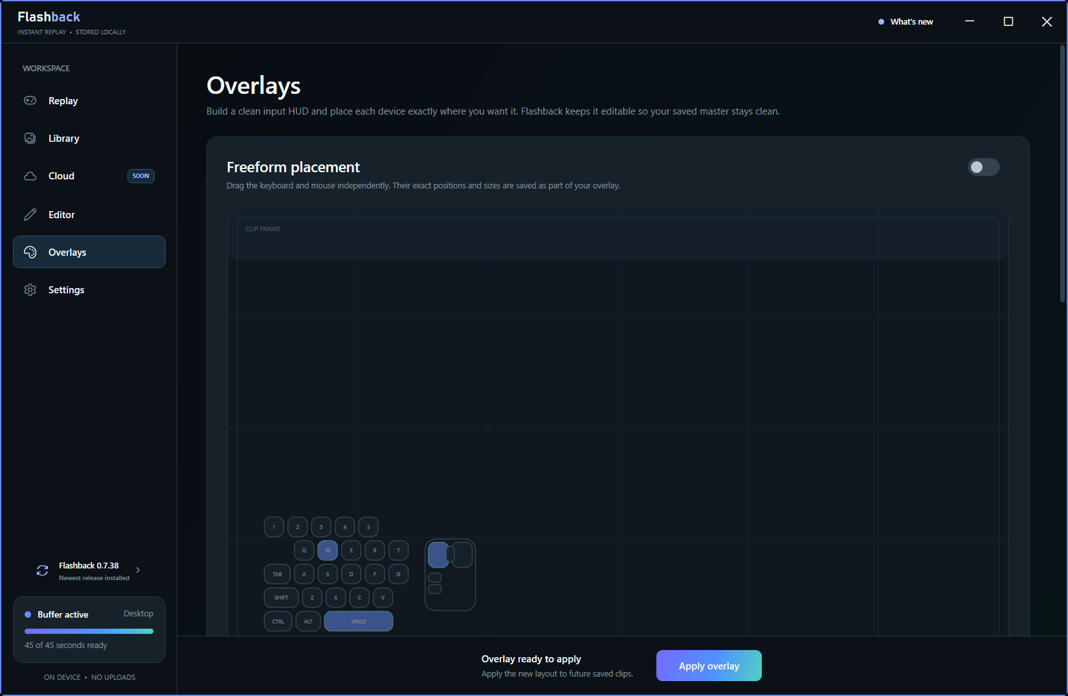The image size is (1068, 696).
Task: Click the Buffer active progress bar
Action: pos(89,631)
